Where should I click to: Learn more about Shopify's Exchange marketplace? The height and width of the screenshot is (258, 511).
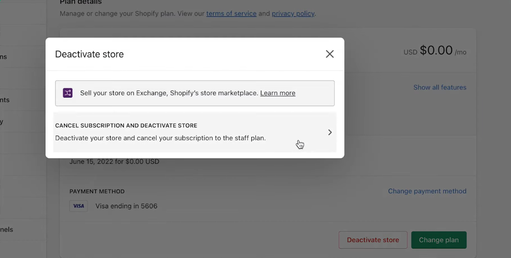pyautogui.click(x=278, y=93)
